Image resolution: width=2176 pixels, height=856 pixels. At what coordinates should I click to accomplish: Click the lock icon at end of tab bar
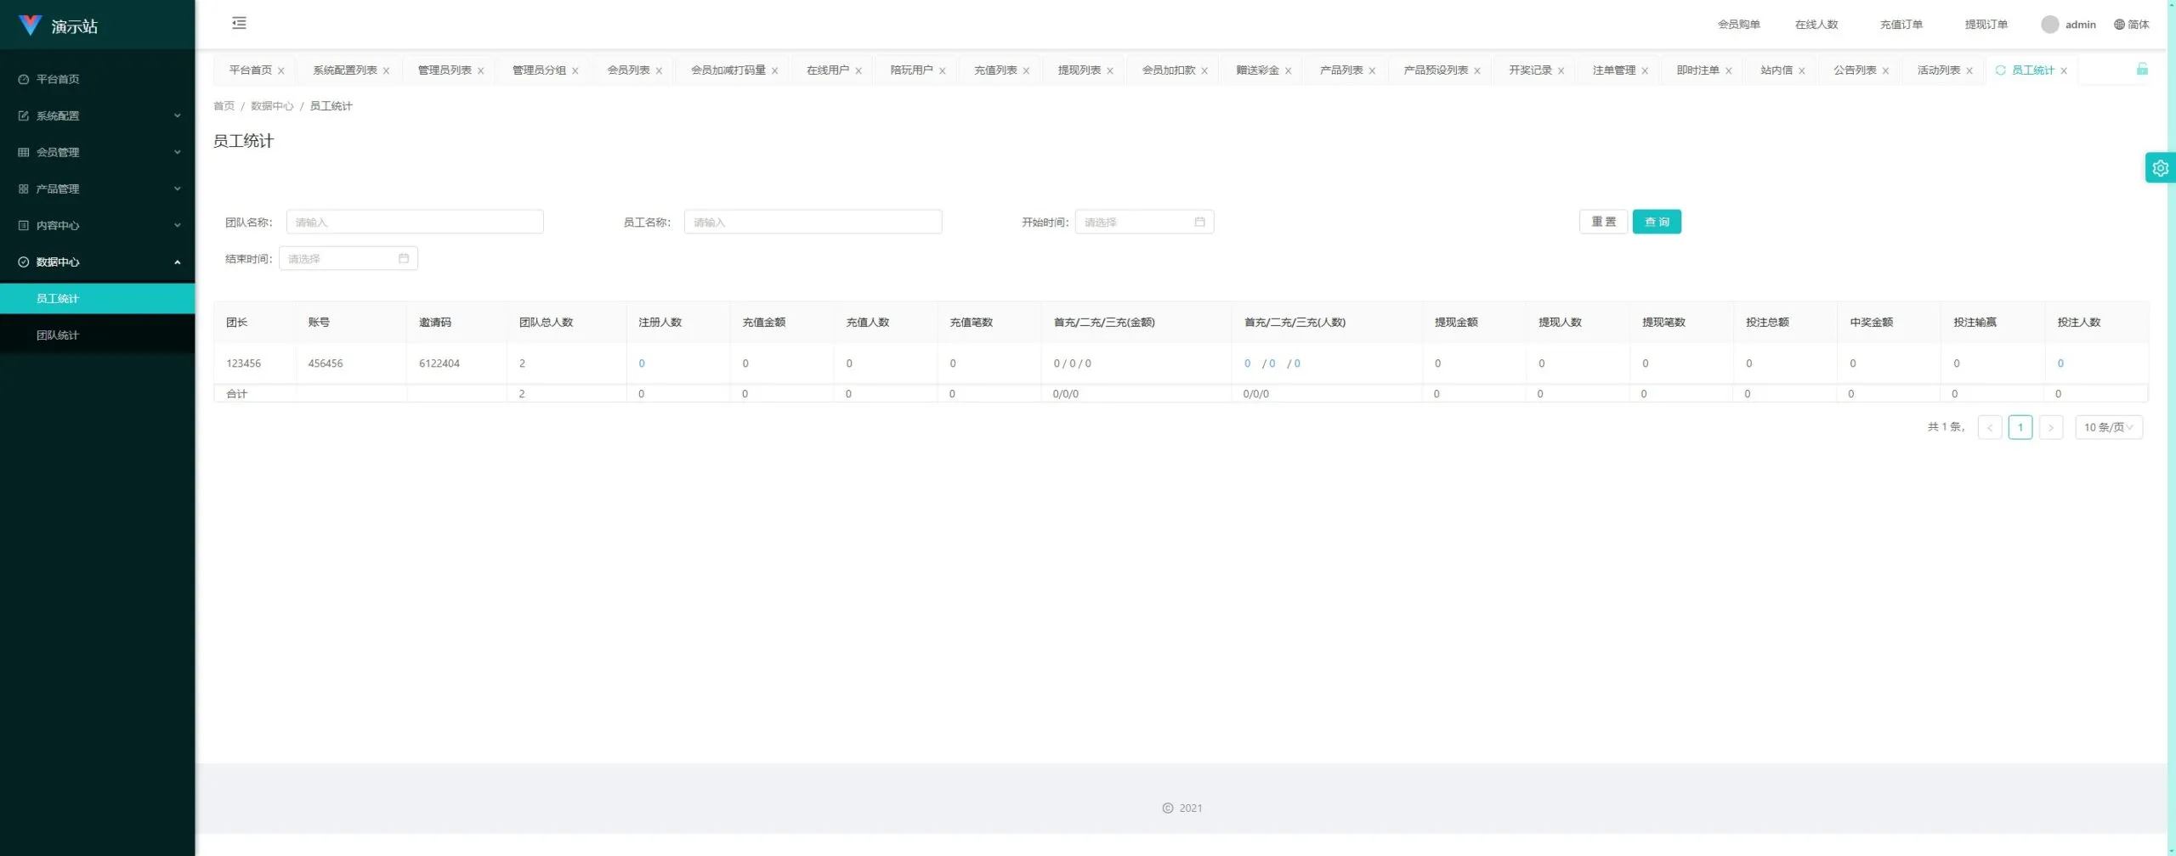[x=2142, y=69]
